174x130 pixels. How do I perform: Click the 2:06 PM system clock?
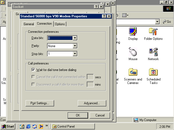click(x=165, y=126)
